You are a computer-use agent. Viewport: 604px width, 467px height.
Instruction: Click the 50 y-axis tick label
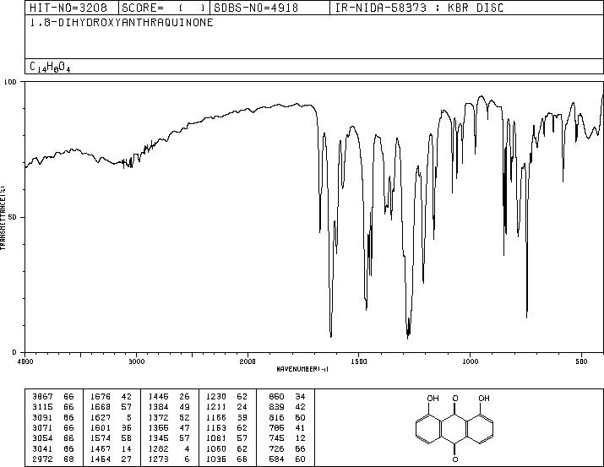[13, 217]
